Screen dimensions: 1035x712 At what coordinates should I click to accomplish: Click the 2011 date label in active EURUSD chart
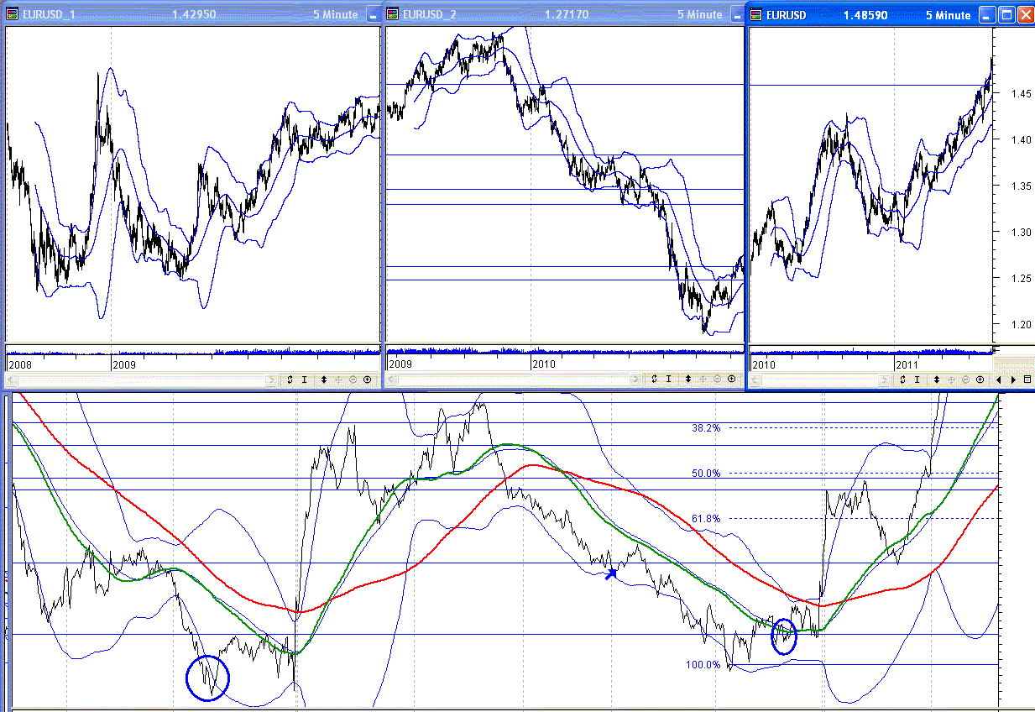point(907,365)
